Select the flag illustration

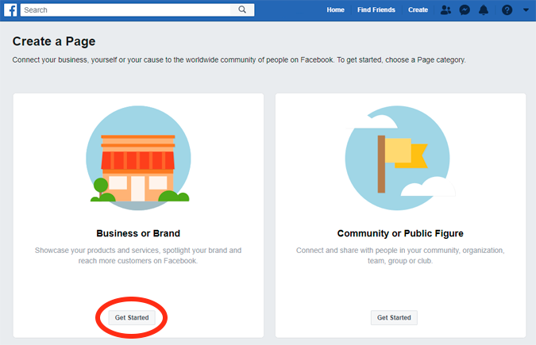[x=399, y=158]
